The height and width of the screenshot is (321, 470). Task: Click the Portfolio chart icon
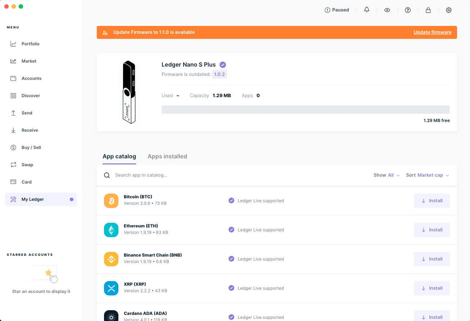tap(13, 44)
